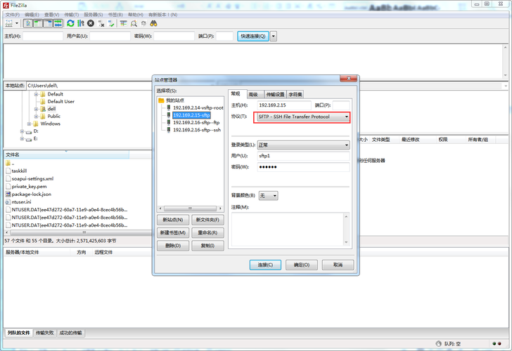Click the site list horizontal scrollbar

tap(190, 208)
